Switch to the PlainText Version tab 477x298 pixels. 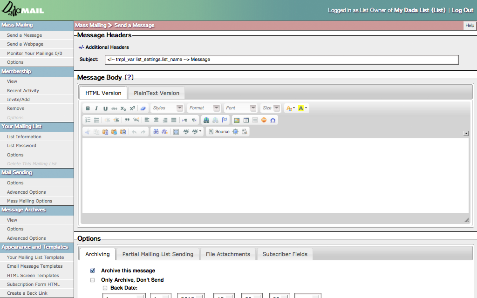coord(157,93)
